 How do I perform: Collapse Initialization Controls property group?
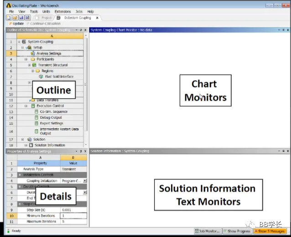click(x=19, y=175)
